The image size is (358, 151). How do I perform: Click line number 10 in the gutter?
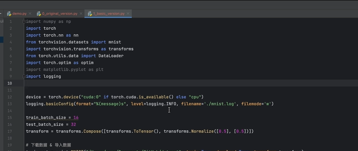(9, 83)
